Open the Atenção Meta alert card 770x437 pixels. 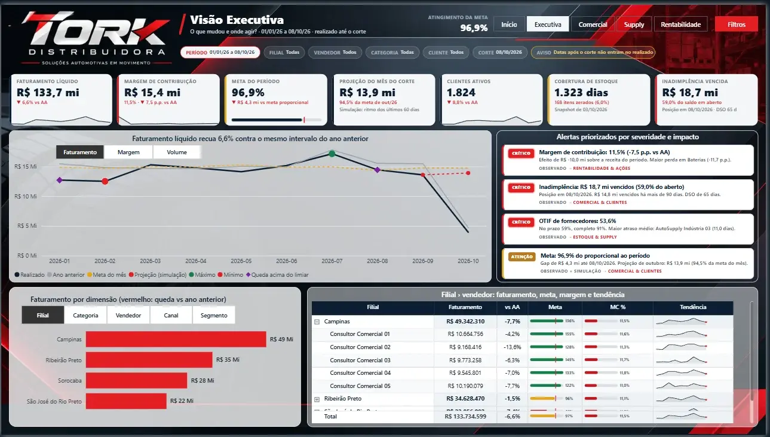point(628,263)
